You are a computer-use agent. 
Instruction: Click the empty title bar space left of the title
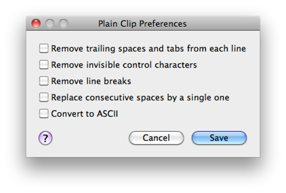point(83,24)
